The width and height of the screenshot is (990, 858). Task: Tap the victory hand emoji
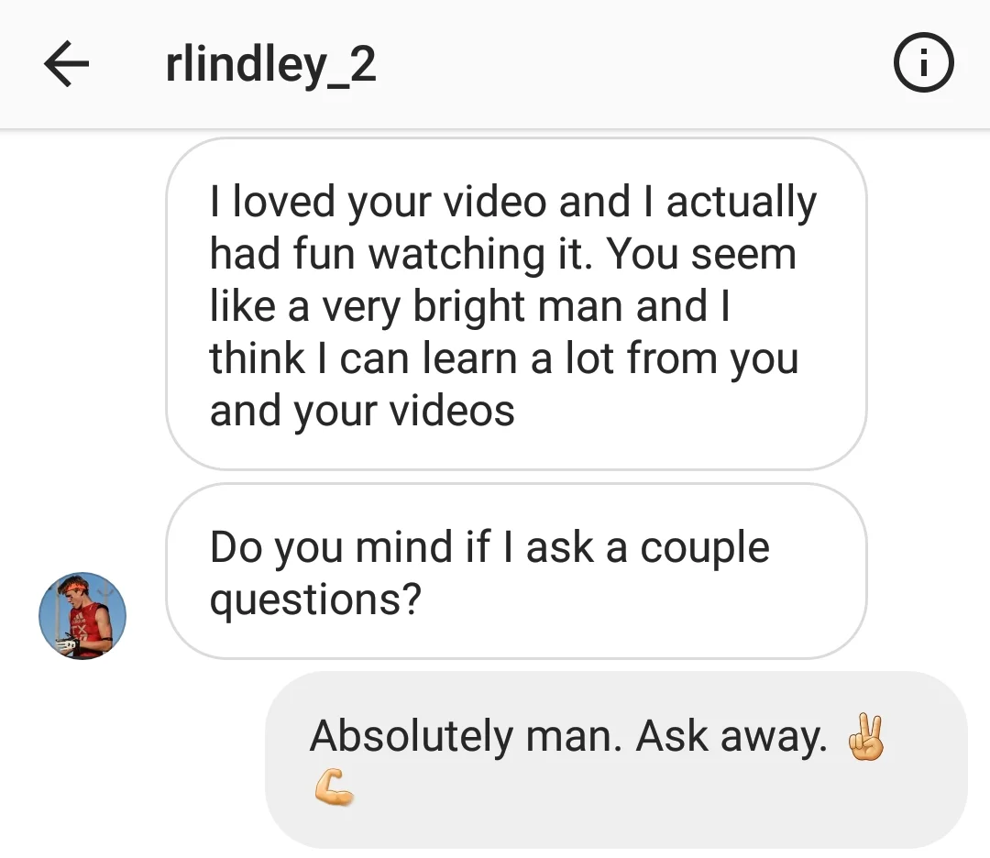tap(866, 737)
